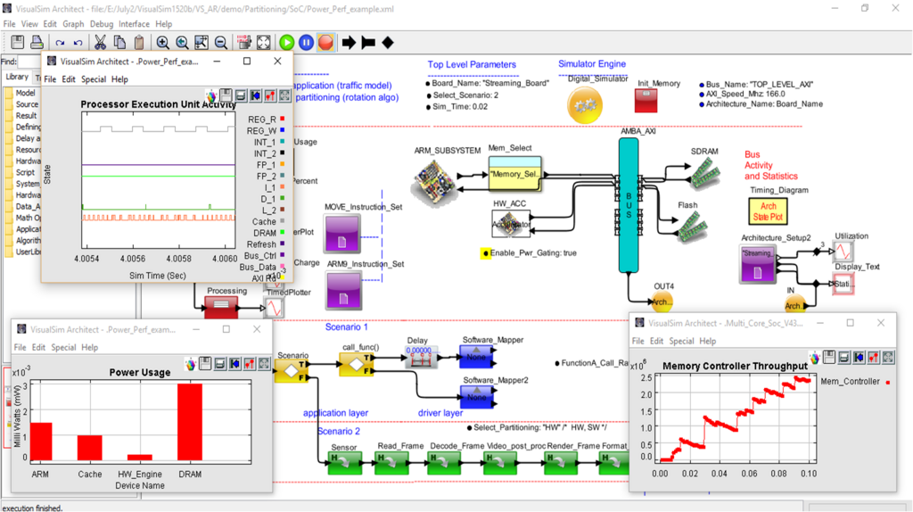Select the Software_Mapper2 block
Viewport: 913px width, 512px height.
point(477,396)
